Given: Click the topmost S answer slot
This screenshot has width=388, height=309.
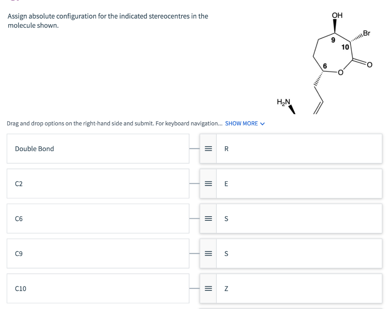Looking at the screenshot, I should [x=299, y=218].
